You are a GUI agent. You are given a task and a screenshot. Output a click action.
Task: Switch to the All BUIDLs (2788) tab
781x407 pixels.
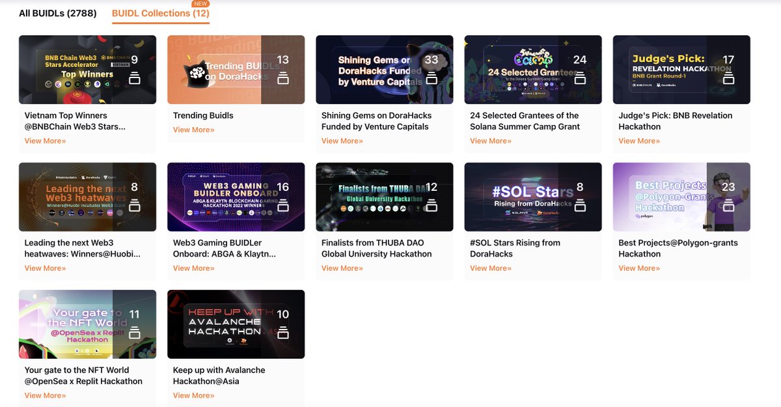(x=57, y=12)
